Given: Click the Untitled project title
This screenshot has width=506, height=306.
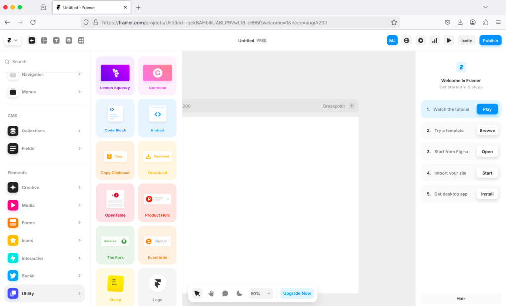Looking at the screenshot, I should click(246, 41).
